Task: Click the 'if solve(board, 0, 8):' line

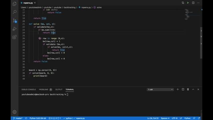Action: (x=41, y=73)
